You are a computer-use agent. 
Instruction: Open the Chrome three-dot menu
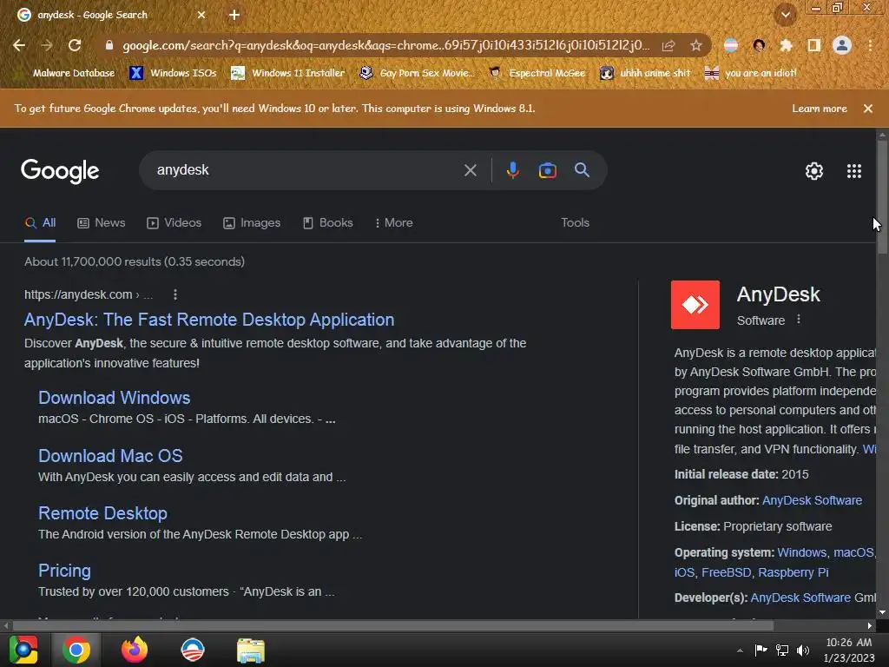[x=870, y=45]
